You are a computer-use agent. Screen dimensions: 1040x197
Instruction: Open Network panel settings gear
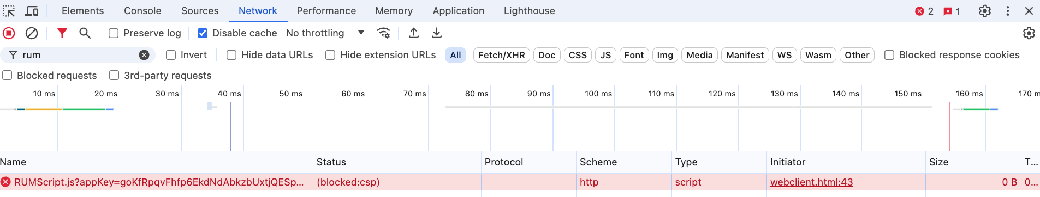1029,33
